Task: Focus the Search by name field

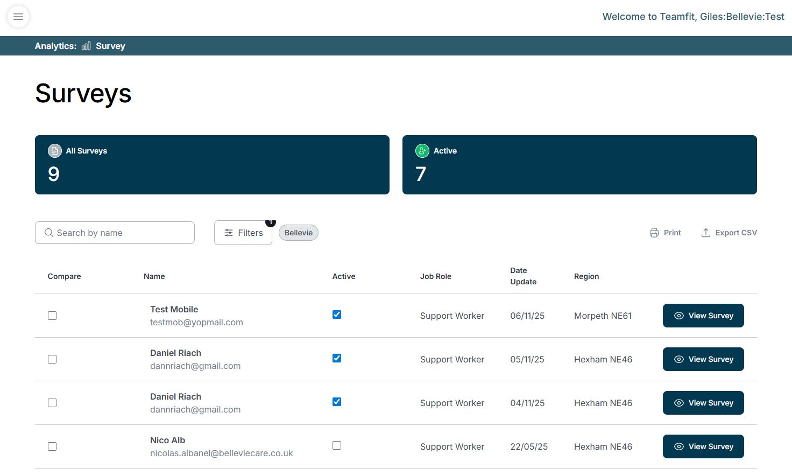Action: (121, 233)
